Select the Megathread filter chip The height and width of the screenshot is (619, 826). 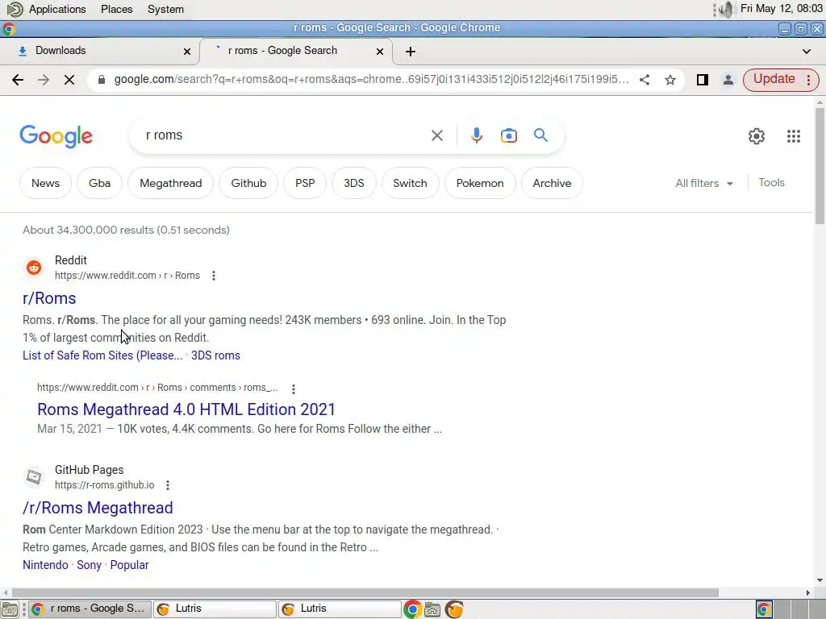point(171,183)
